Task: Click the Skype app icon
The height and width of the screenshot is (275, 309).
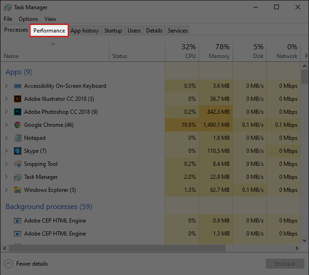Action: [x=18, y=151]
